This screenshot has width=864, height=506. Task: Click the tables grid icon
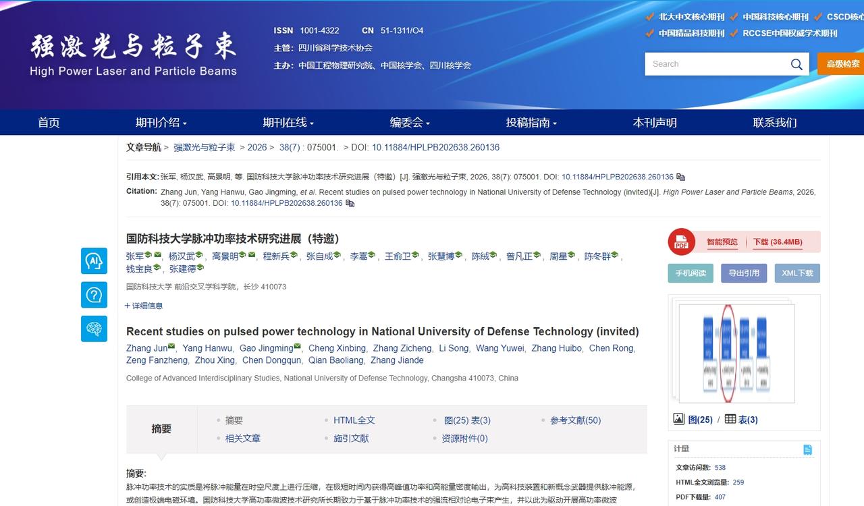coord(730,419)
